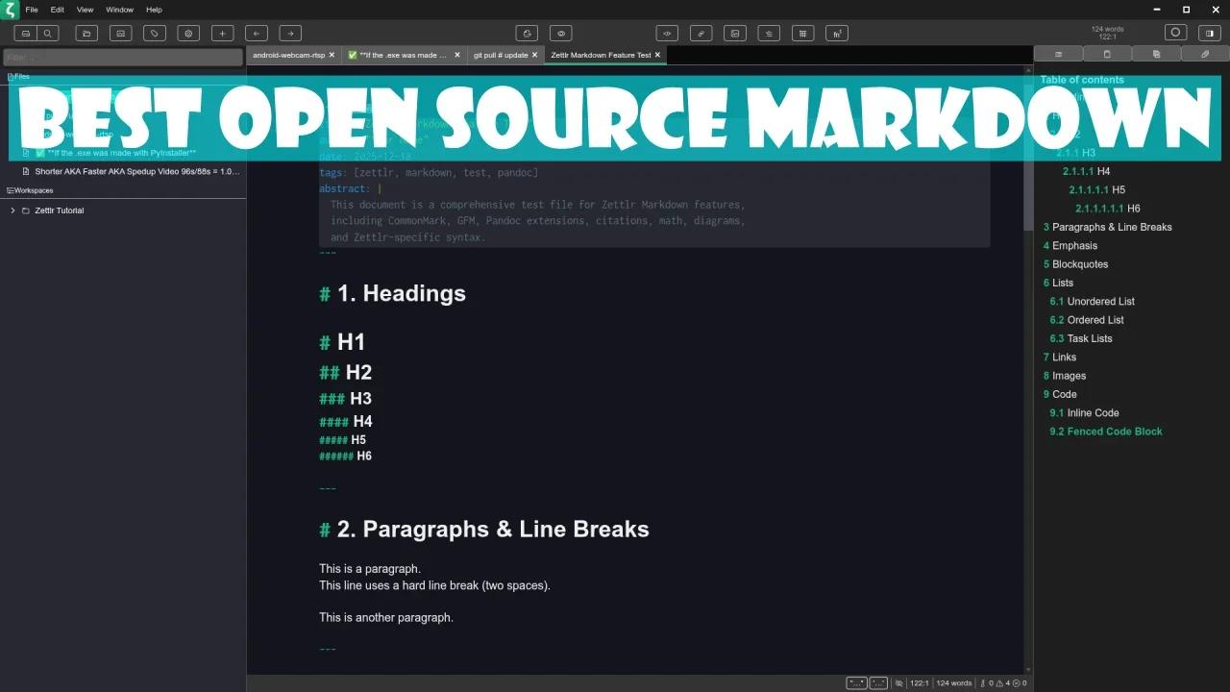Focus the file Filter input field
This screenshot has height=692, width=1230.
point(123,58)
